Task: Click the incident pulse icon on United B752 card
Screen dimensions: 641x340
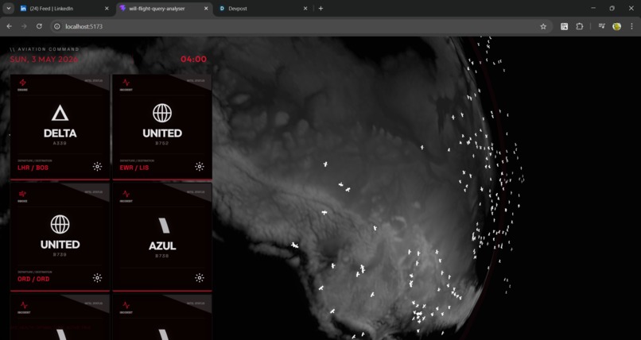Action: (x=126, y=83)
